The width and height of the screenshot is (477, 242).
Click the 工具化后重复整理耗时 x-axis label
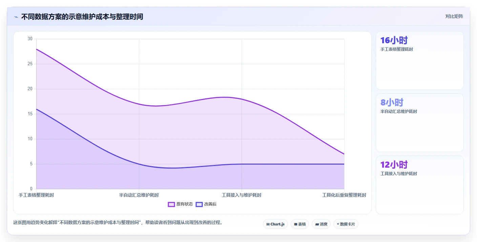click(344, 195)
